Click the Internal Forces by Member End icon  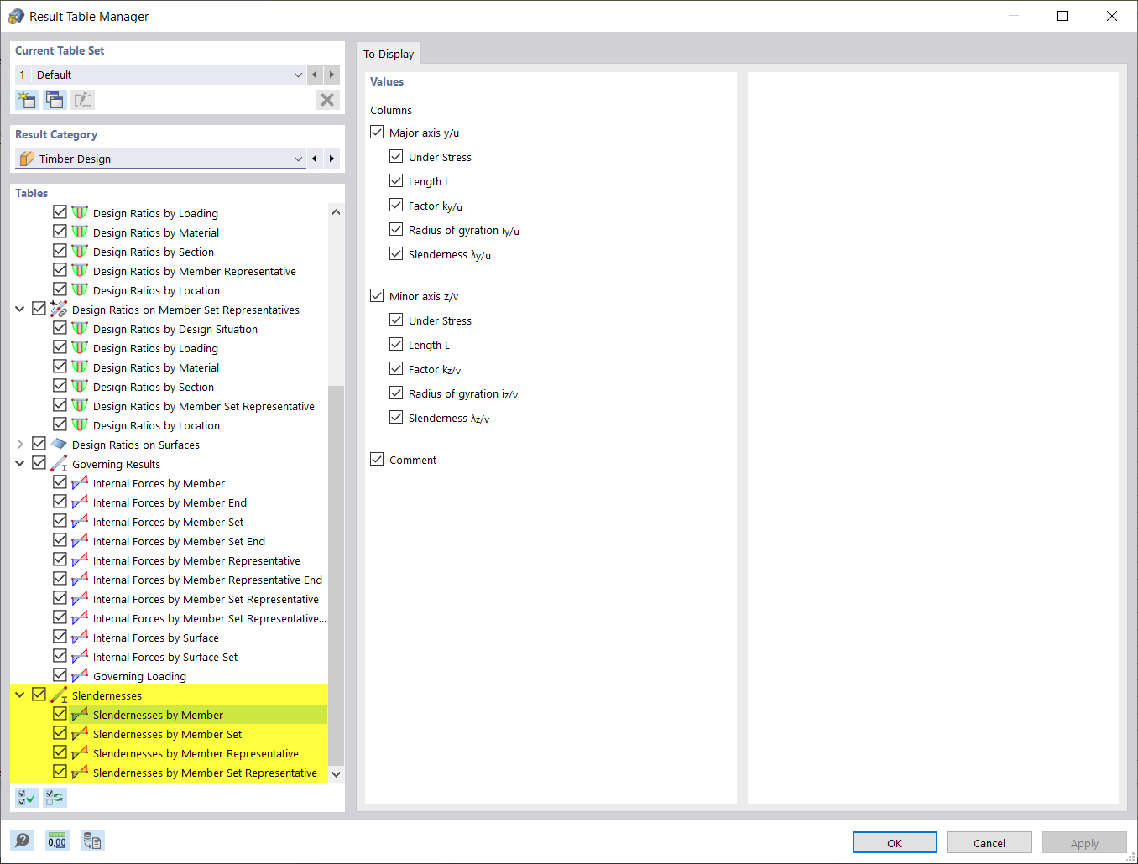point(80,502)
